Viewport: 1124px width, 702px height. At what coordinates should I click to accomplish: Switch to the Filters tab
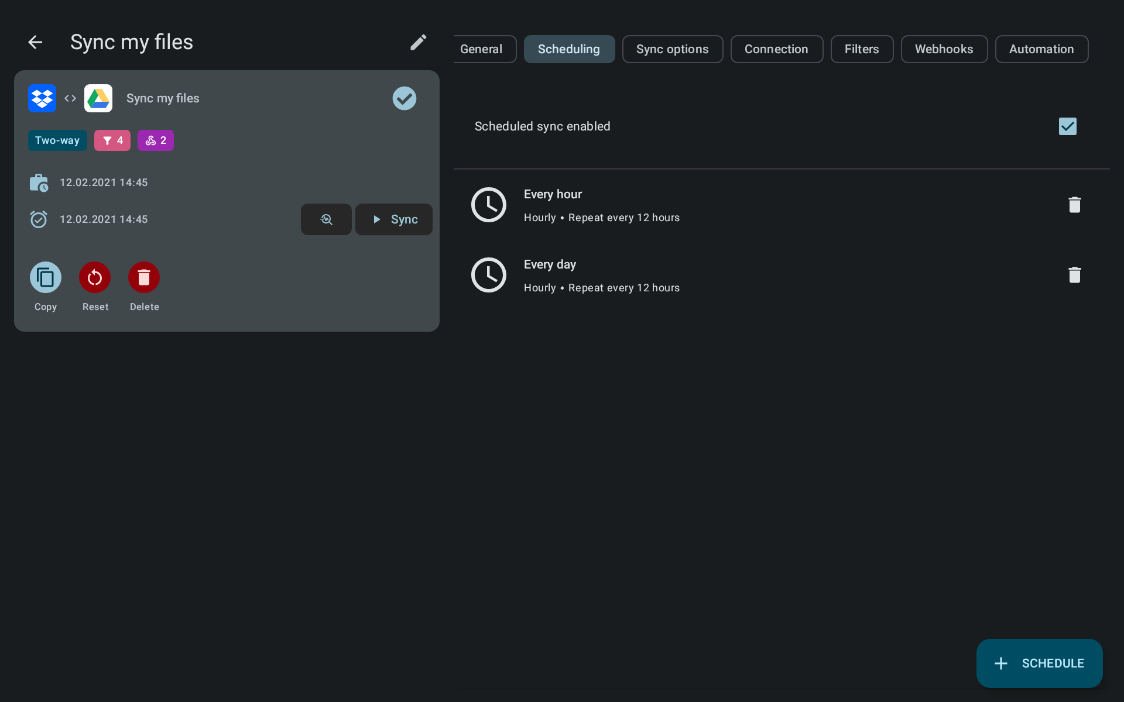862,49
